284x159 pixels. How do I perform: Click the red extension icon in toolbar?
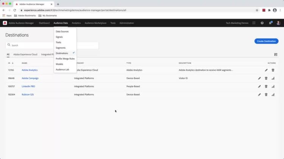(x=264, y=10)
